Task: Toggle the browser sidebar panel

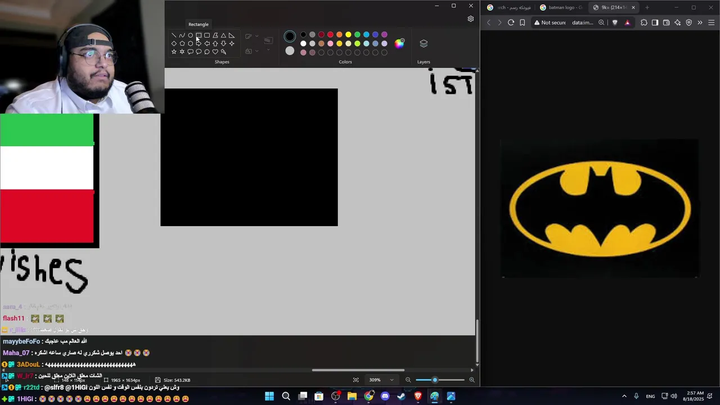Action: coord(655,22)
